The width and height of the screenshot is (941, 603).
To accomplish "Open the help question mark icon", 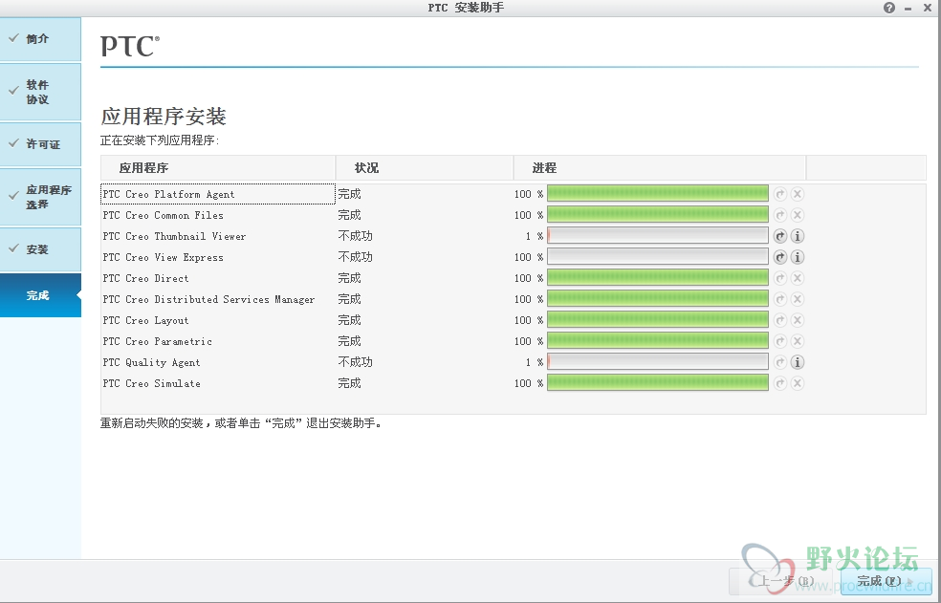I will point(889,8).
